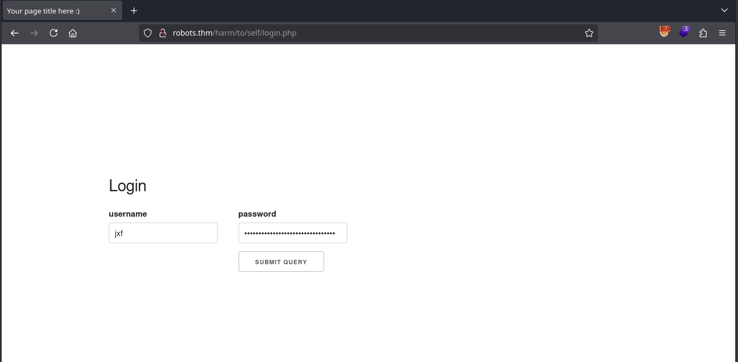This screenshot has height=362, width=738.
Task: Open a new tab with plus button
Action: coord(134,10)
